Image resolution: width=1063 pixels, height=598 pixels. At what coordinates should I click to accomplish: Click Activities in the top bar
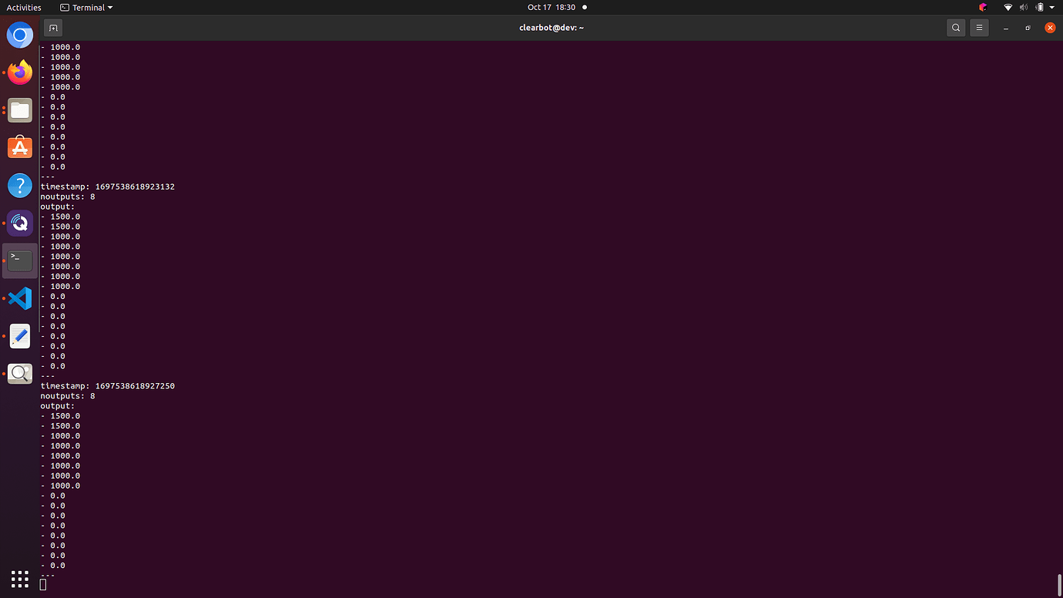(24, 8)
